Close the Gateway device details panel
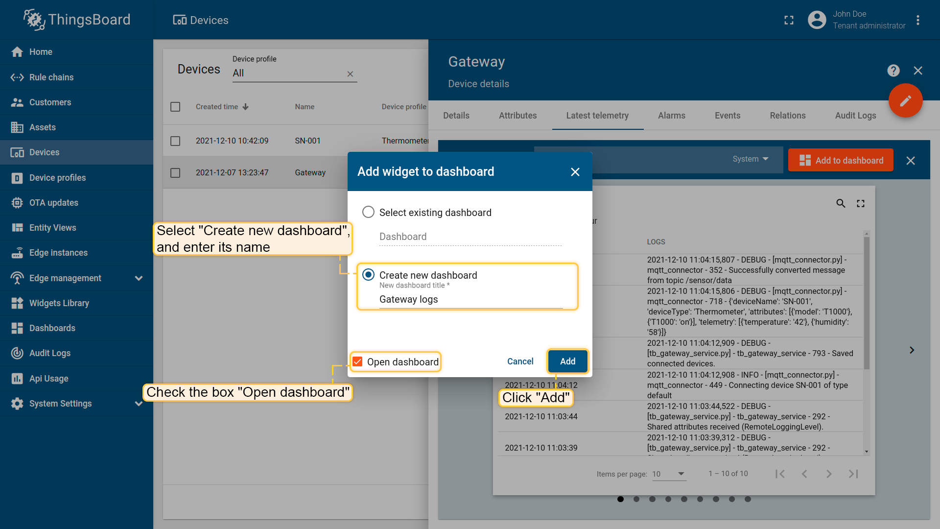The width and height of the screenshot is (940, 529). tap(918, 71)
